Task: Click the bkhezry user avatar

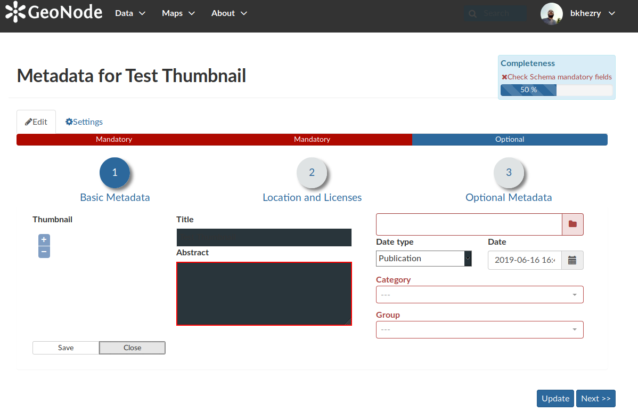Action: pos(551,14)
